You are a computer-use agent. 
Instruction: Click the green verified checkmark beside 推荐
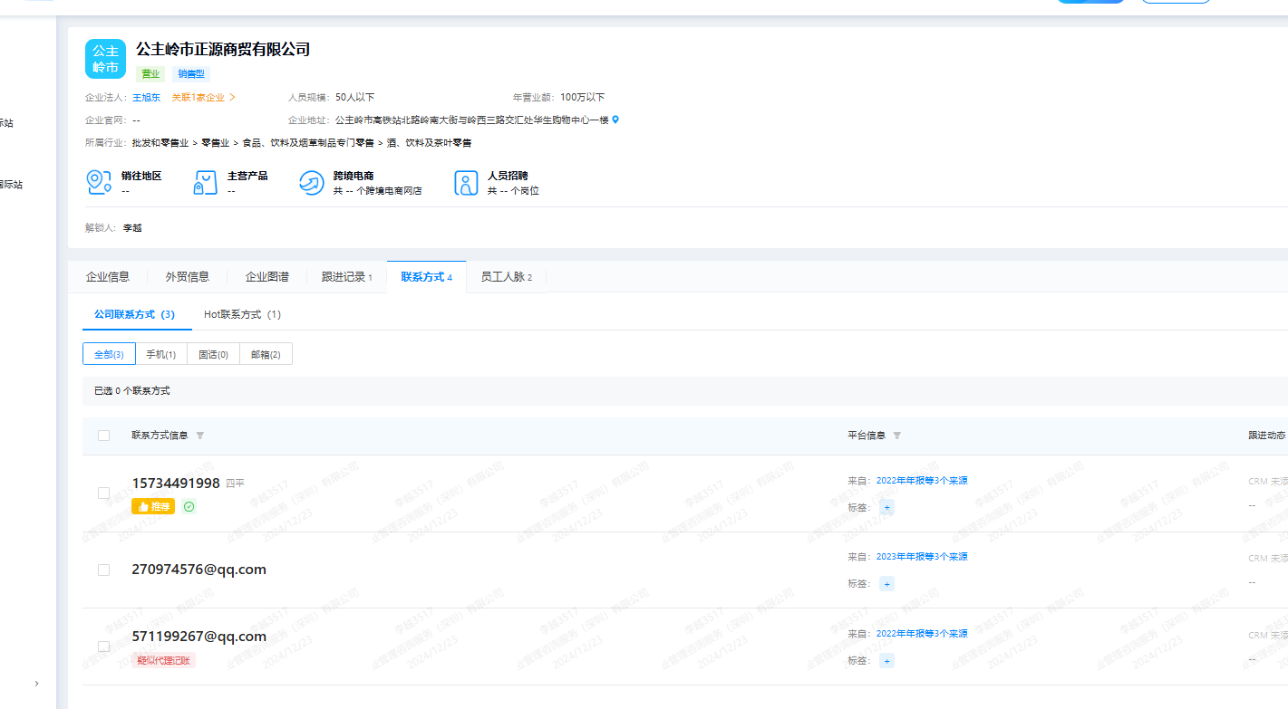pyautogui.click(x=189, y=506)
